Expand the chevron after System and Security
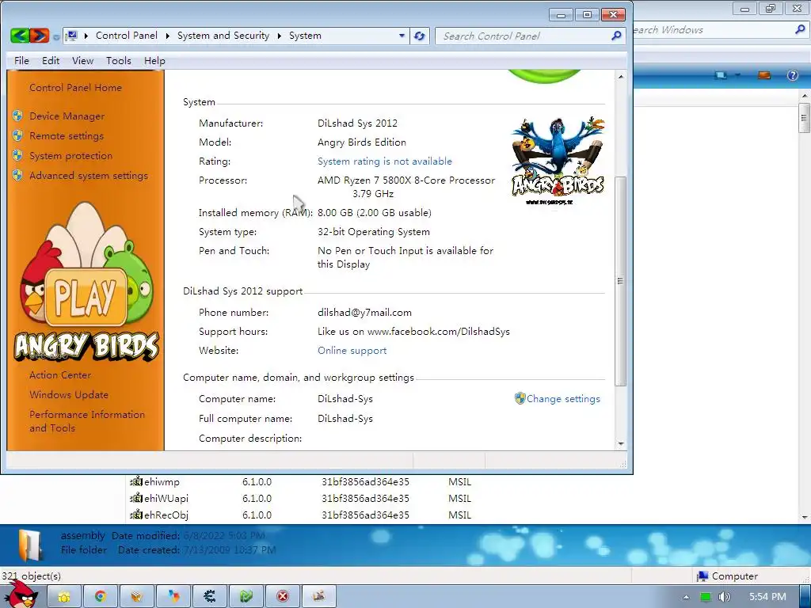 click(280, 36)
